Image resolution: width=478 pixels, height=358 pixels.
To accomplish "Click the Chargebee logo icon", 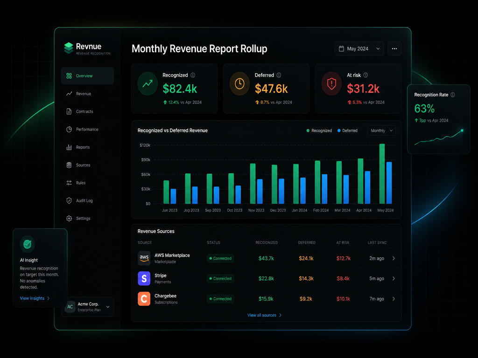I will [144, 299].
